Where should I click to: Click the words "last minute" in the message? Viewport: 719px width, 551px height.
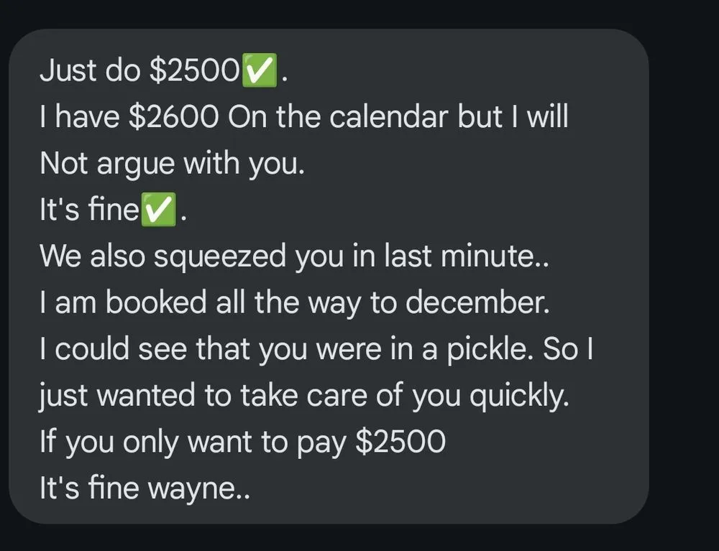pyautogui.click(x=462, y=256)
